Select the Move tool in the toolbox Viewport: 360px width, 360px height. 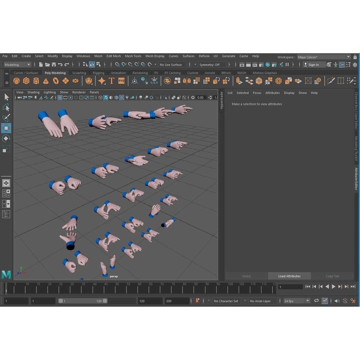6,128
